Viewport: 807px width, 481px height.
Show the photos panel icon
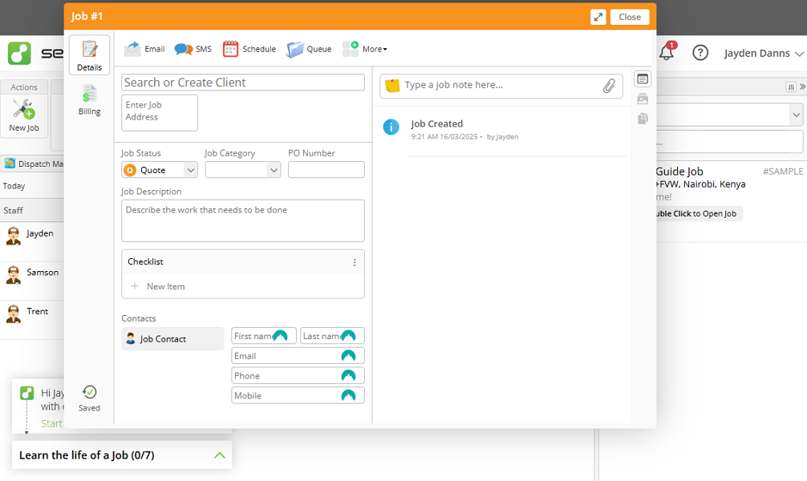pyautogui.click(x=643, y=99)
